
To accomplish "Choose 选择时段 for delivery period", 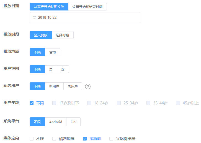I will pyautogui.click(x=63, y=35).
